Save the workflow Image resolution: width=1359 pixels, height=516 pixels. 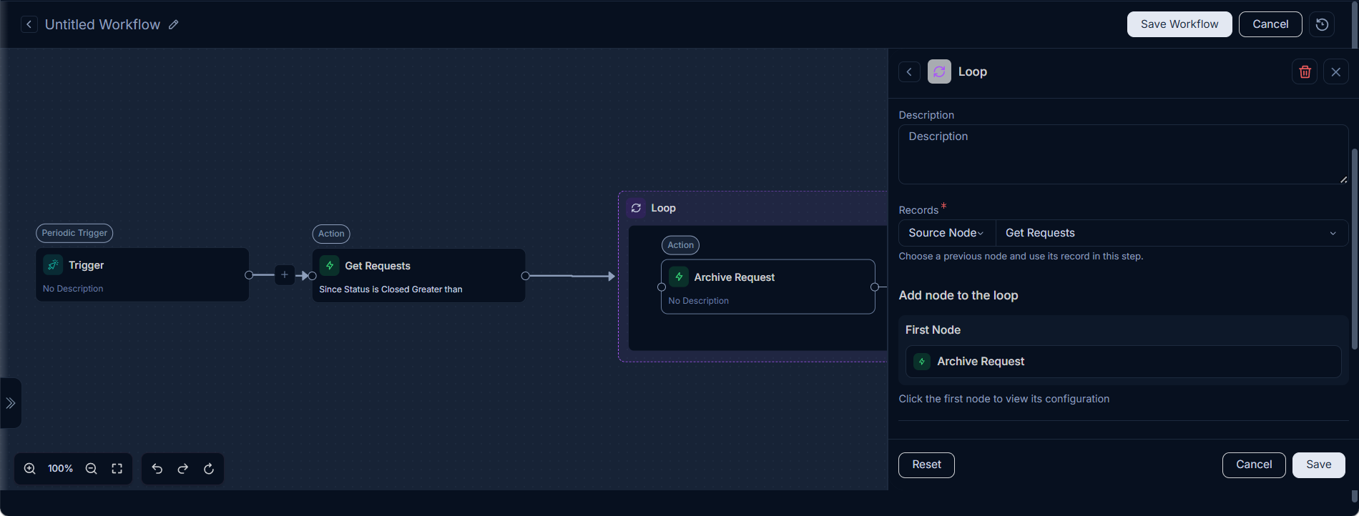pyautogui.click(x=1179, y=24)
